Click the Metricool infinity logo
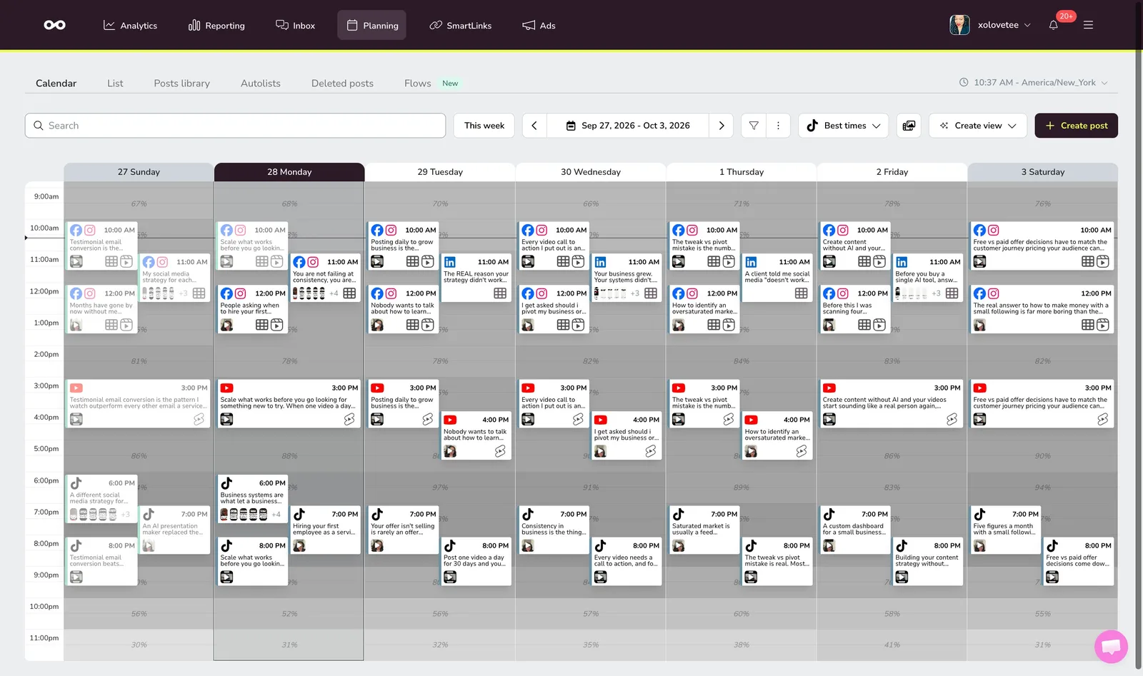The image size is (1143, 676). point(54,25)
